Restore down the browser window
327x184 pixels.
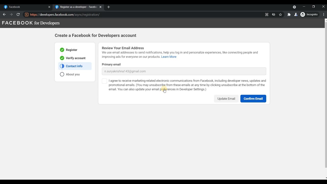pyautogui.click(x=313, y=7)
